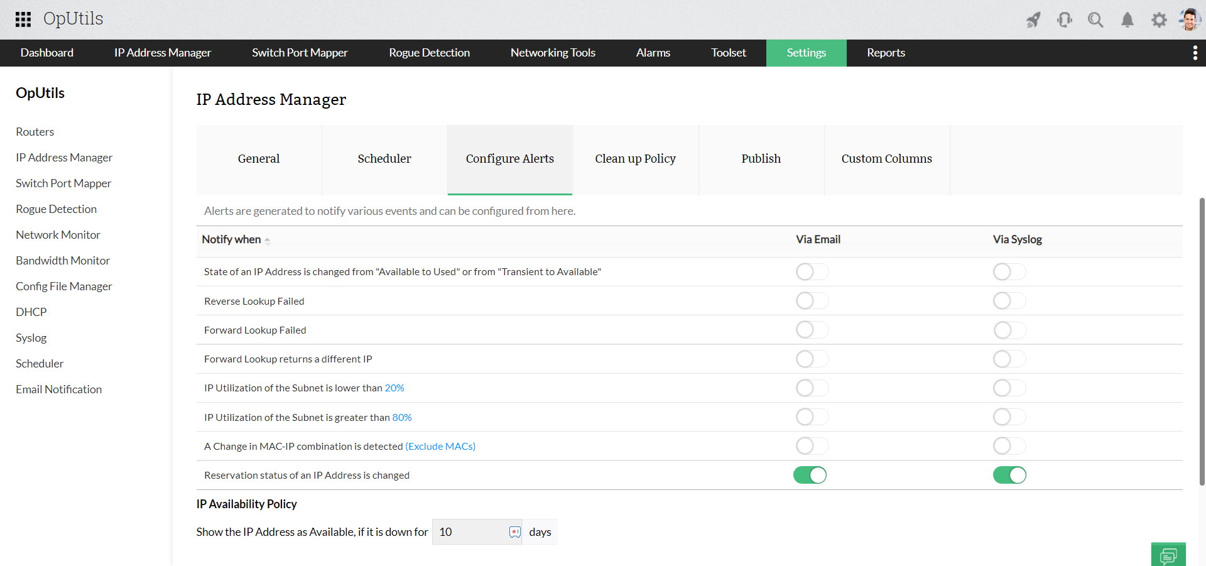The width and height of the screenshot is (1206, 566).
Task: Click the magnifier search icon
Action: coord(1096,20)
